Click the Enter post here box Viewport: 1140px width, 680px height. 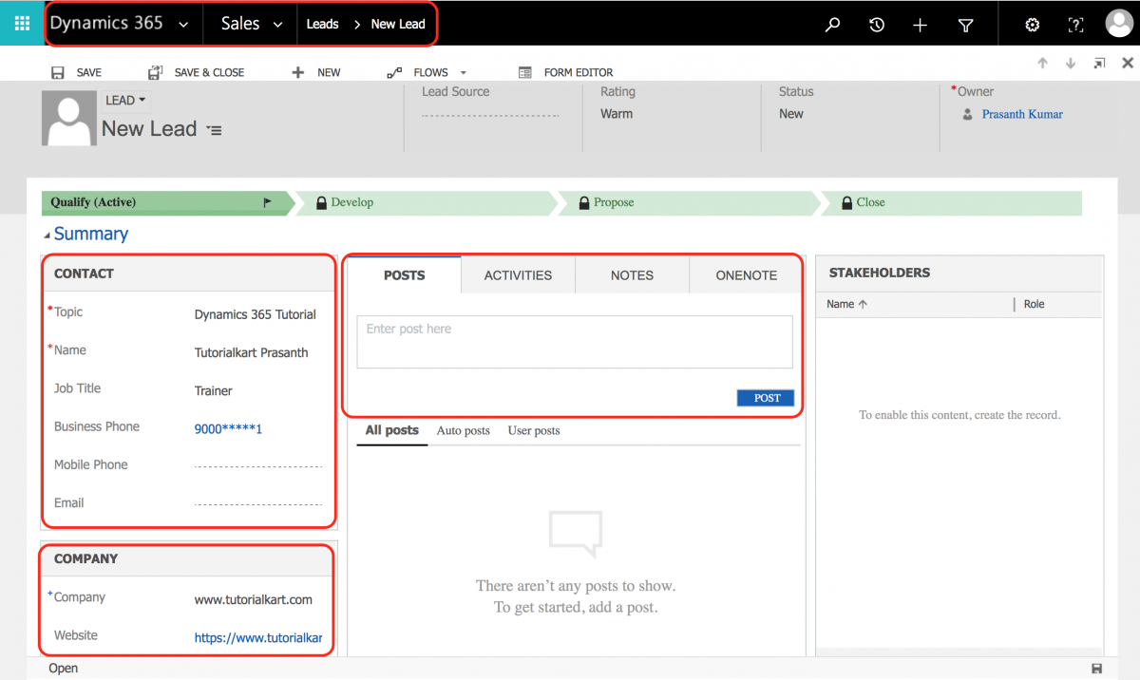(x=575, y=342)
